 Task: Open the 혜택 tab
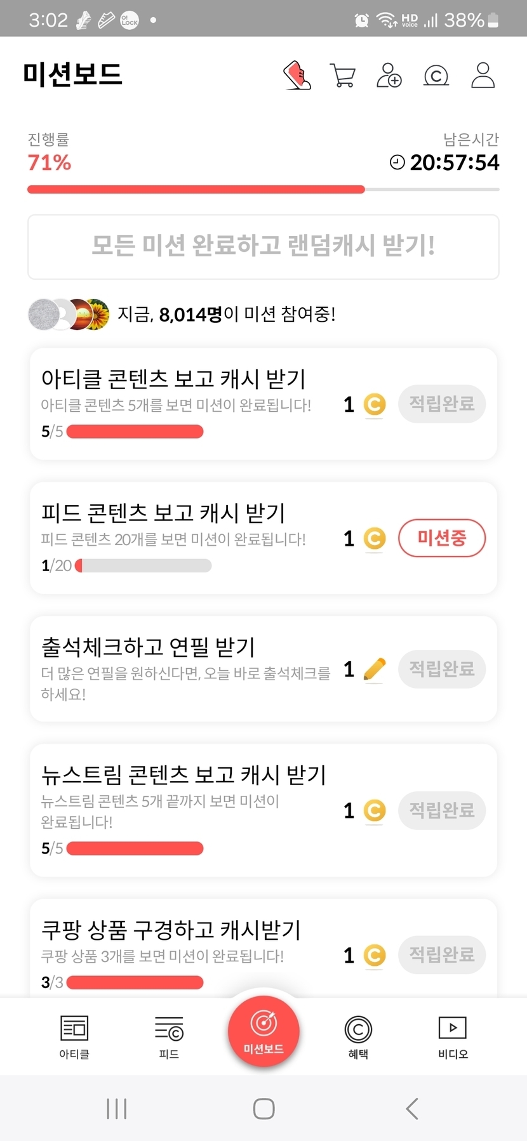click(x=358, y=1037)
